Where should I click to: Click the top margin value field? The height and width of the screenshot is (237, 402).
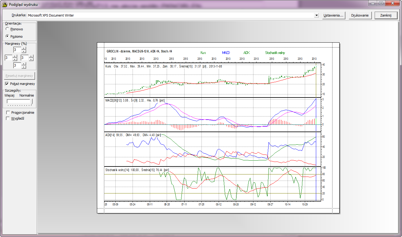[x=17, y=50]
